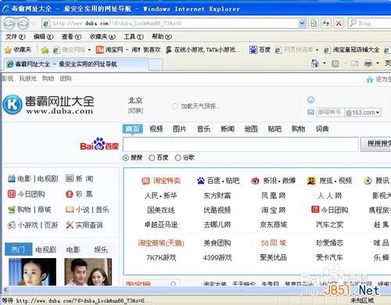391x305 pixels.
Task: Expand the recent pages arrow beside Forward
Action: coord(34,23)
